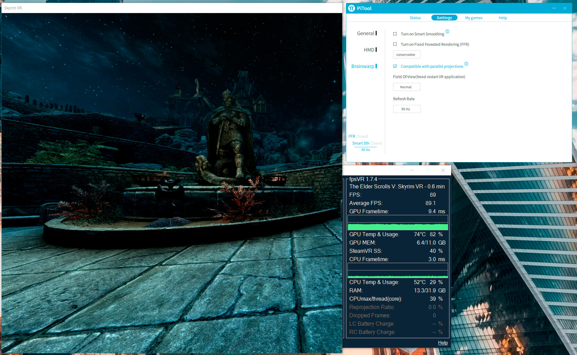Click the CPU Frametime graph

[398, 271]
